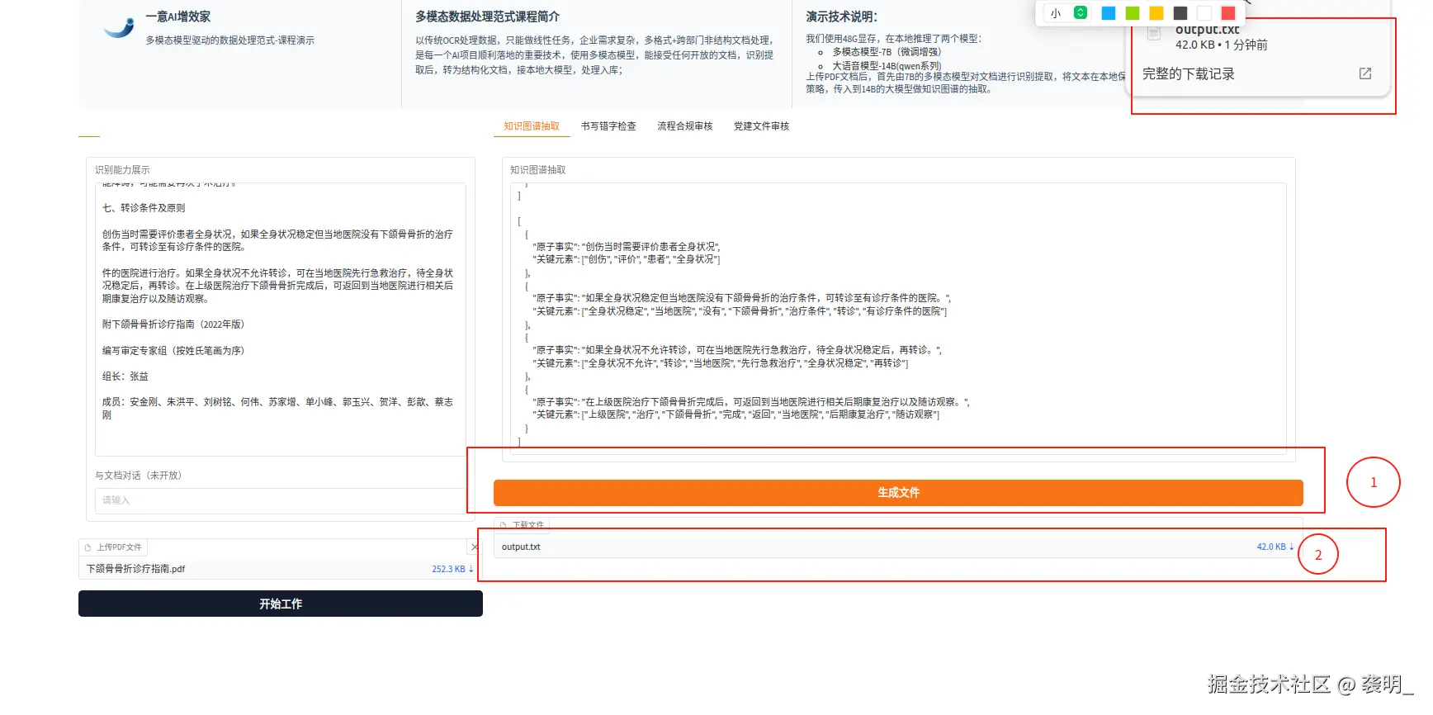Click the 知识图谱抽取 JSON output box

(x=898, y=319)
